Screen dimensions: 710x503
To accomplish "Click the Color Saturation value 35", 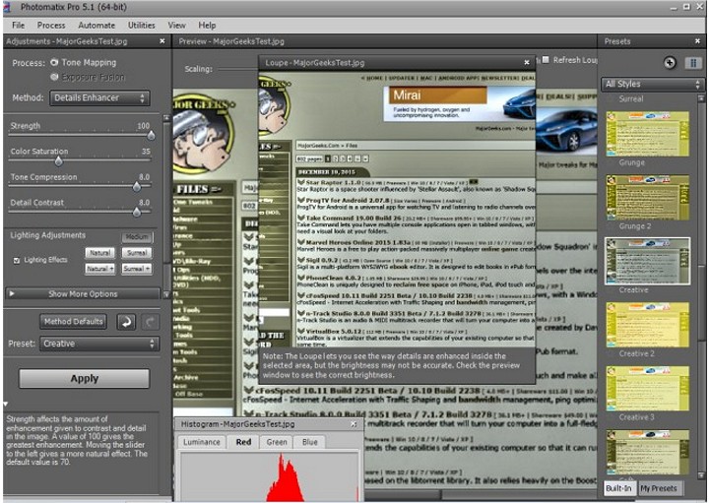I will click(x=146, y=152).
